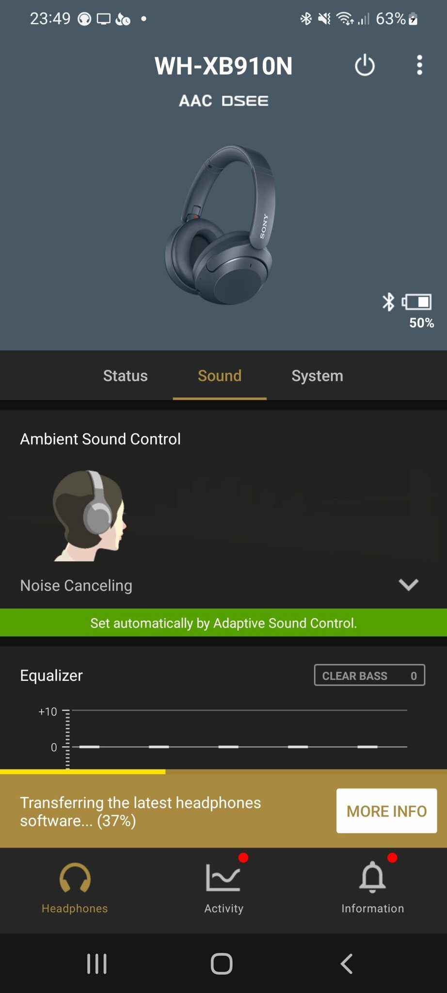
Task: Select the Headphones bottom navigation icon
Action: 75,878
